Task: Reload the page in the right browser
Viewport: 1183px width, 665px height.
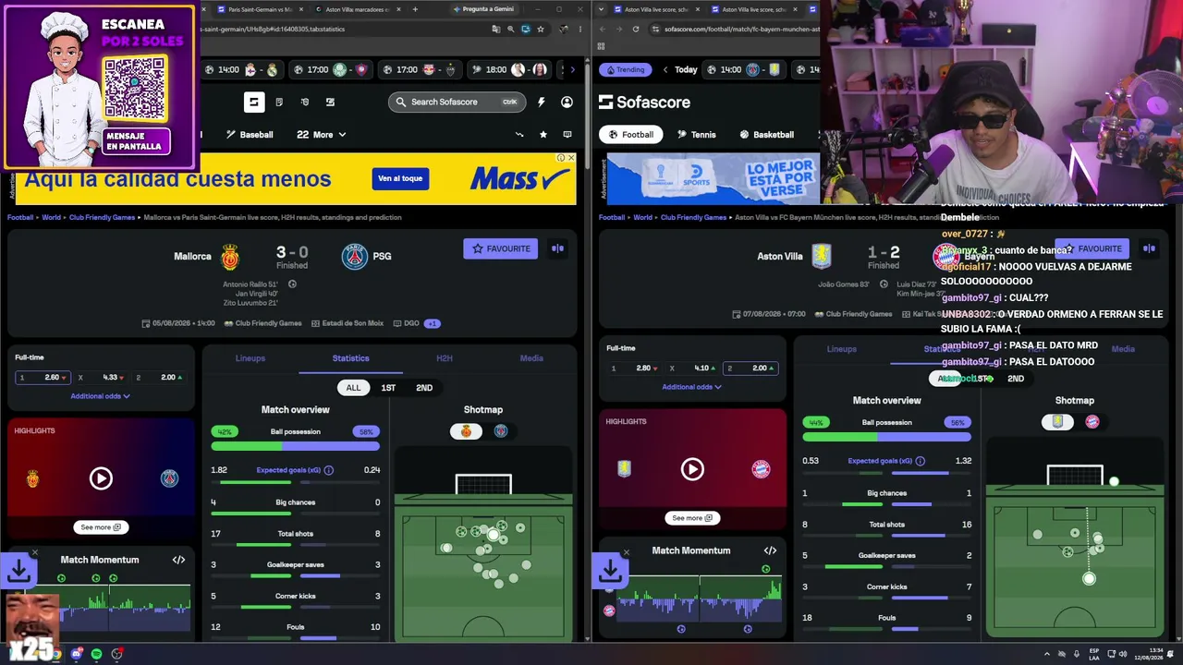Action: point(636,29)
